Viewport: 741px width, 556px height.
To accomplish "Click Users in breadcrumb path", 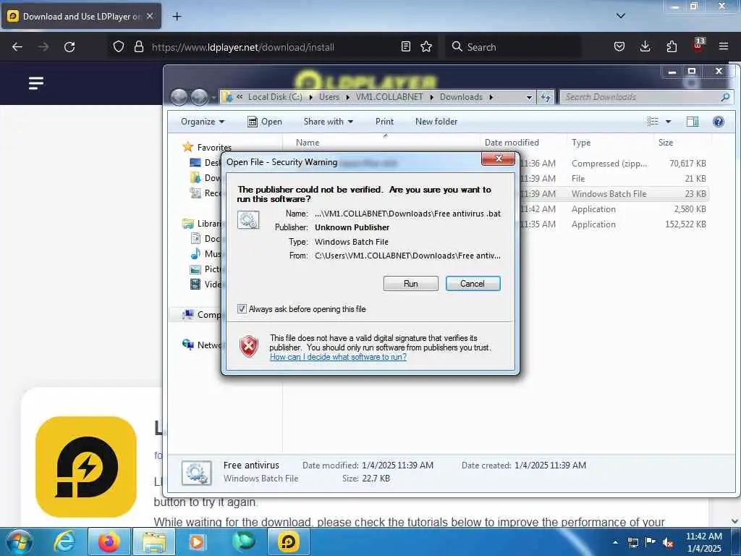I will (329, 97).
